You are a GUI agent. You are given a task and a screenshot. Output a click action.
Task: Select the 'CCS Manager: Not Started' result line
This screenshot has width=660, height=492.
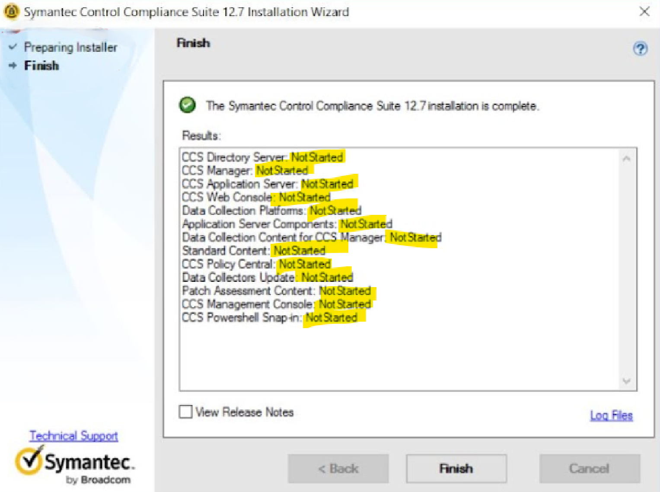[x=245, y=170]
